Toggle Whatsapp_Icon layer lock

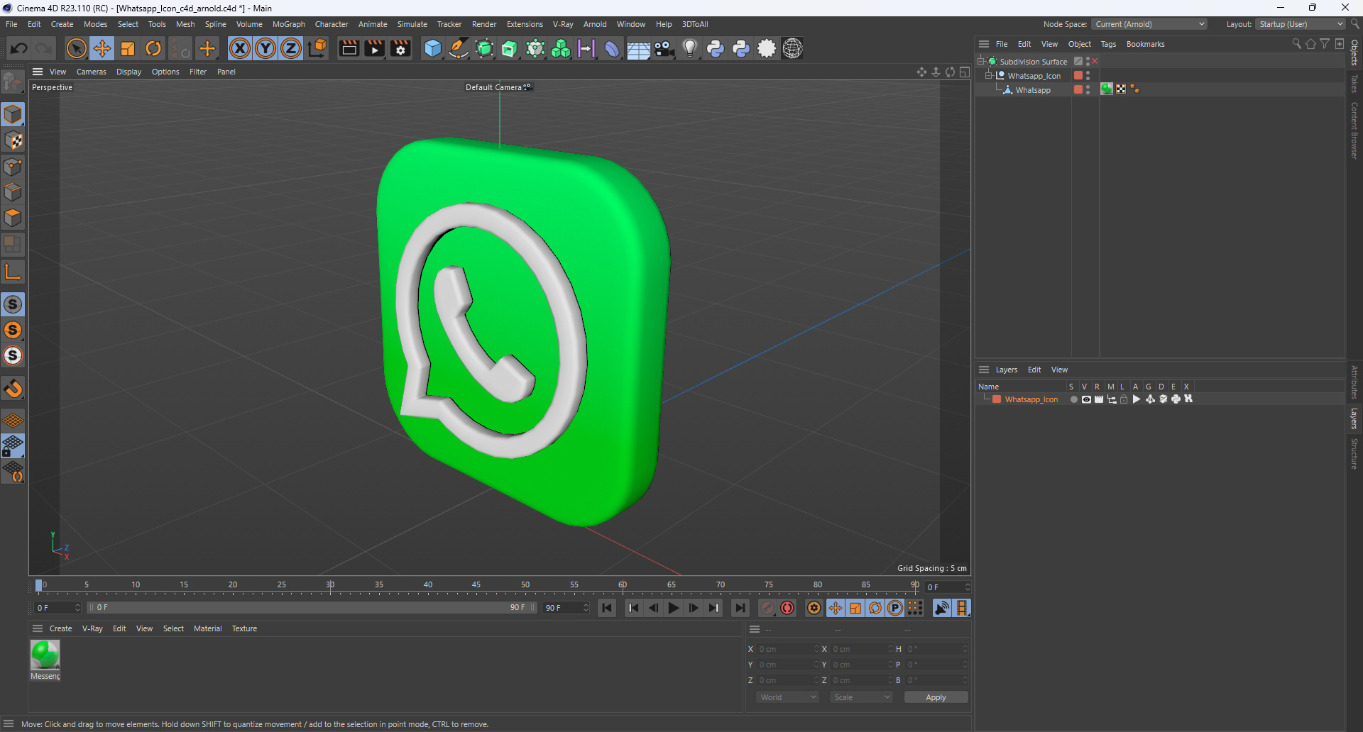click(1124, 399)
